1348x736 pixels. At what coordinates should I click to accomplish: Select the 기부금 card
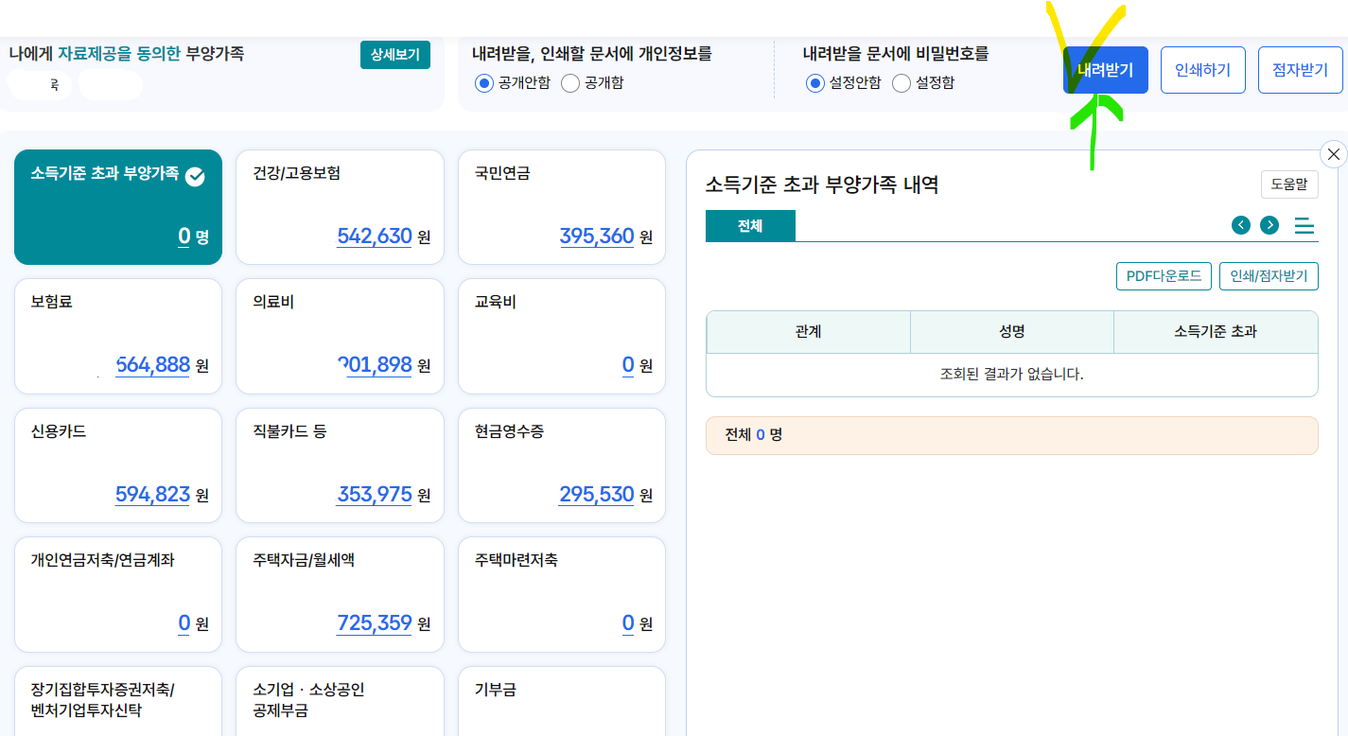[562, 701]
